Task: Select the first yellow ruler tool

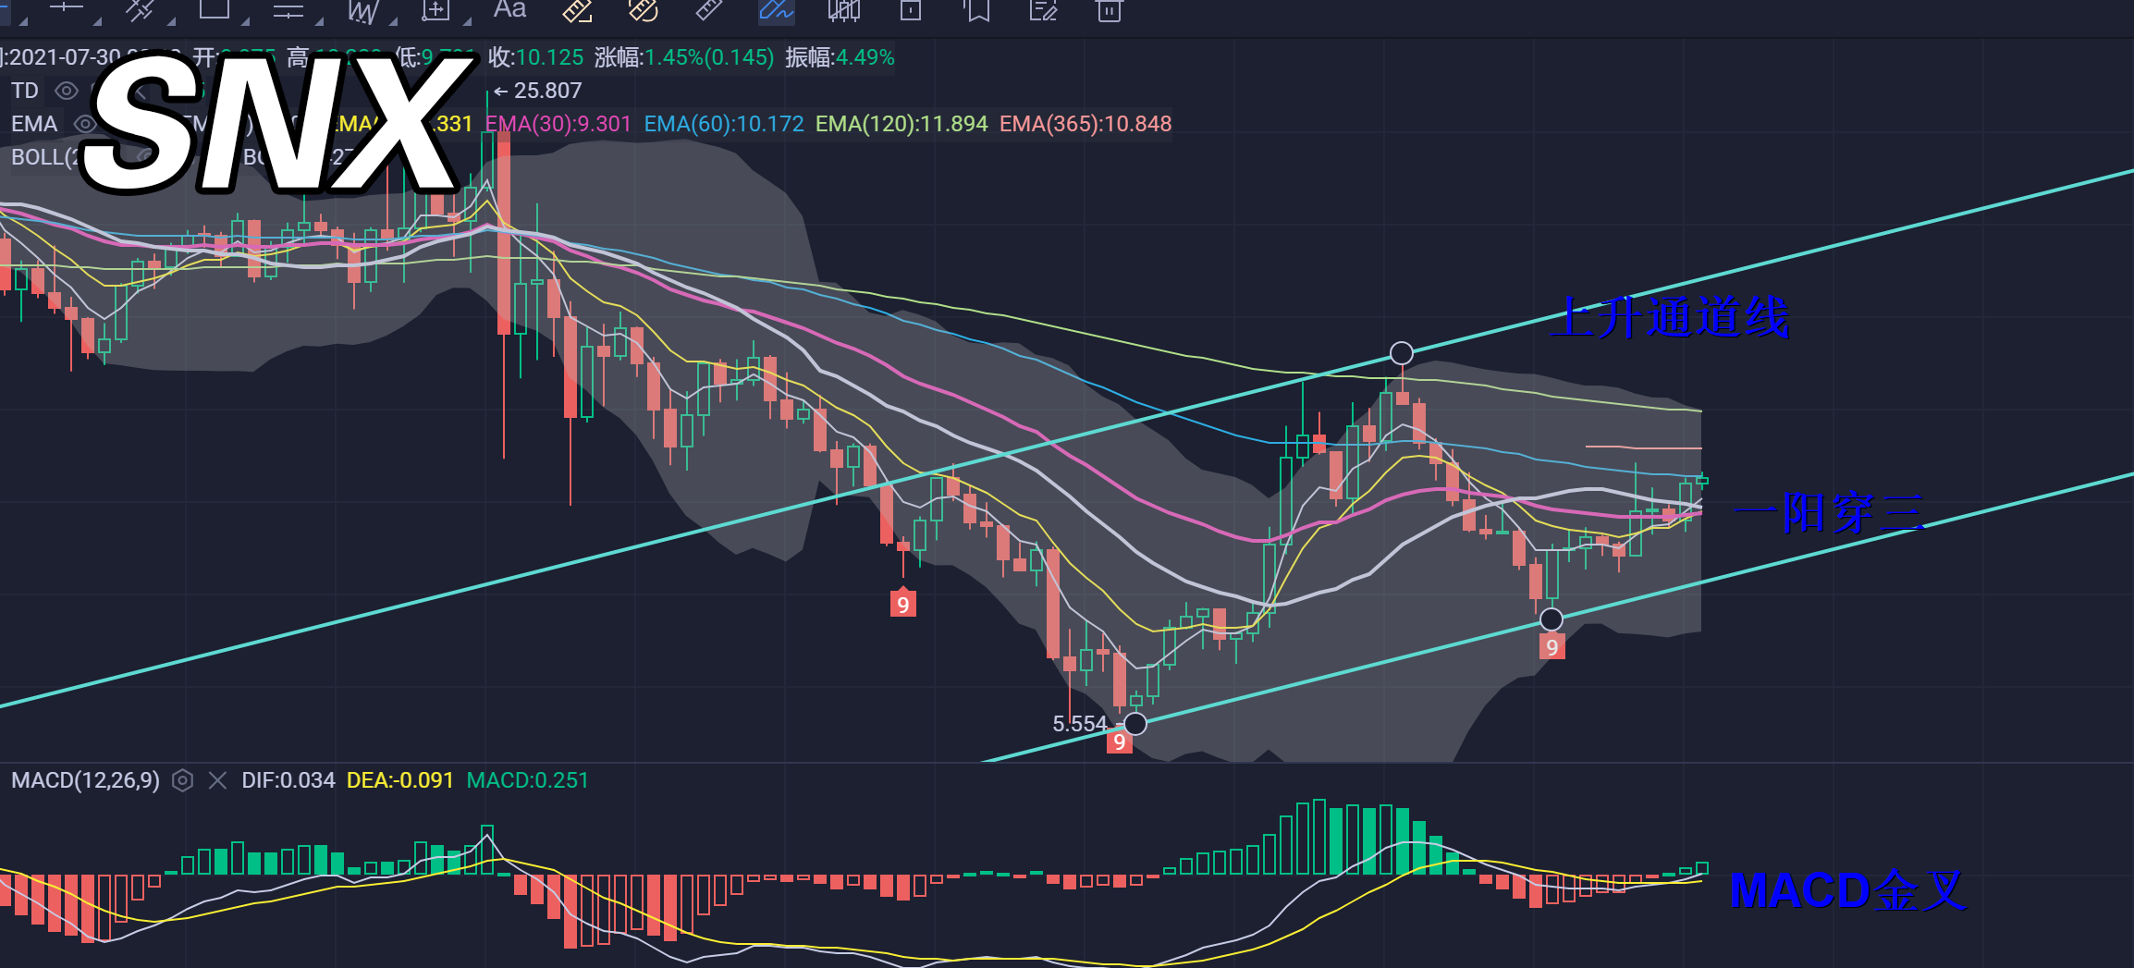Action: tap(578, 10)
